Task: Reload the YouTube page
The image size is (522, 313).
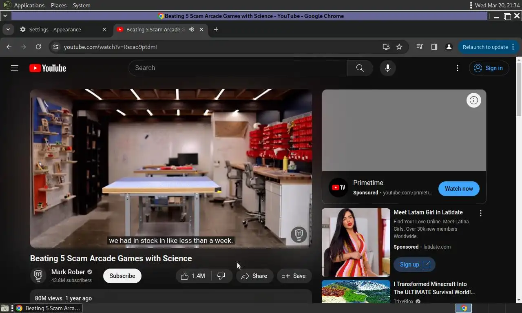Action: [x=38, y=47]
